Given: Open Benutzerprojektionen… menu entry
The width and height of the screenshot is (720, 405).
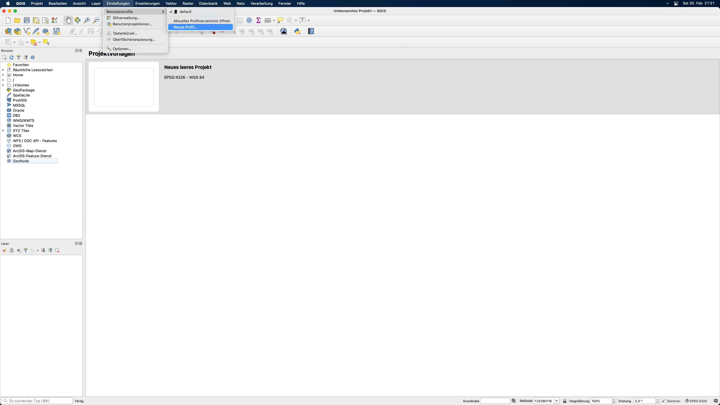Looking at the screenshot, I should click(135, 24).
